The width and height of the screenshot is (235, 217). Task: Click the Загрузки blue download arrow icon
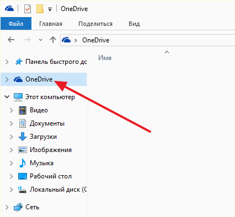point(23,137)
